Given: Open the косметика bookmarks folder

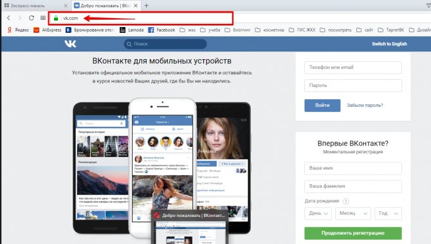Looking at the screenshot, I should 270,30.
